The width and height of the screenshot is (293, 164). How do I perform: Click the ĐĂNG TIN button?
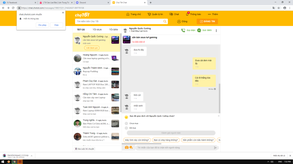[207, 21]
